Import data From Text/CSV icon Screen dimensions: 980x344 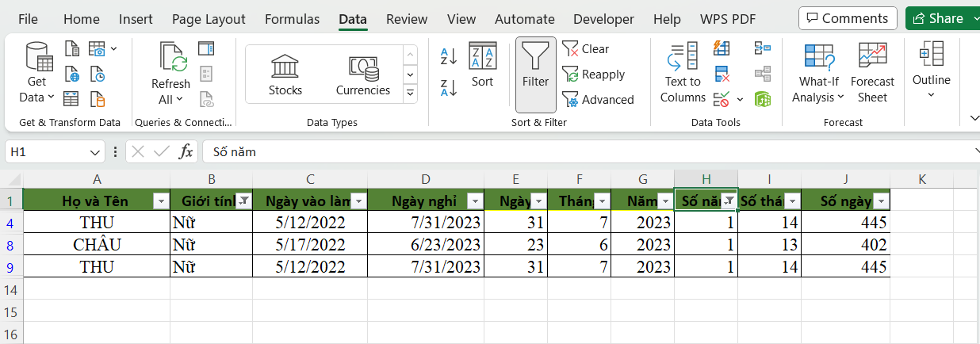tap(72, 49)
